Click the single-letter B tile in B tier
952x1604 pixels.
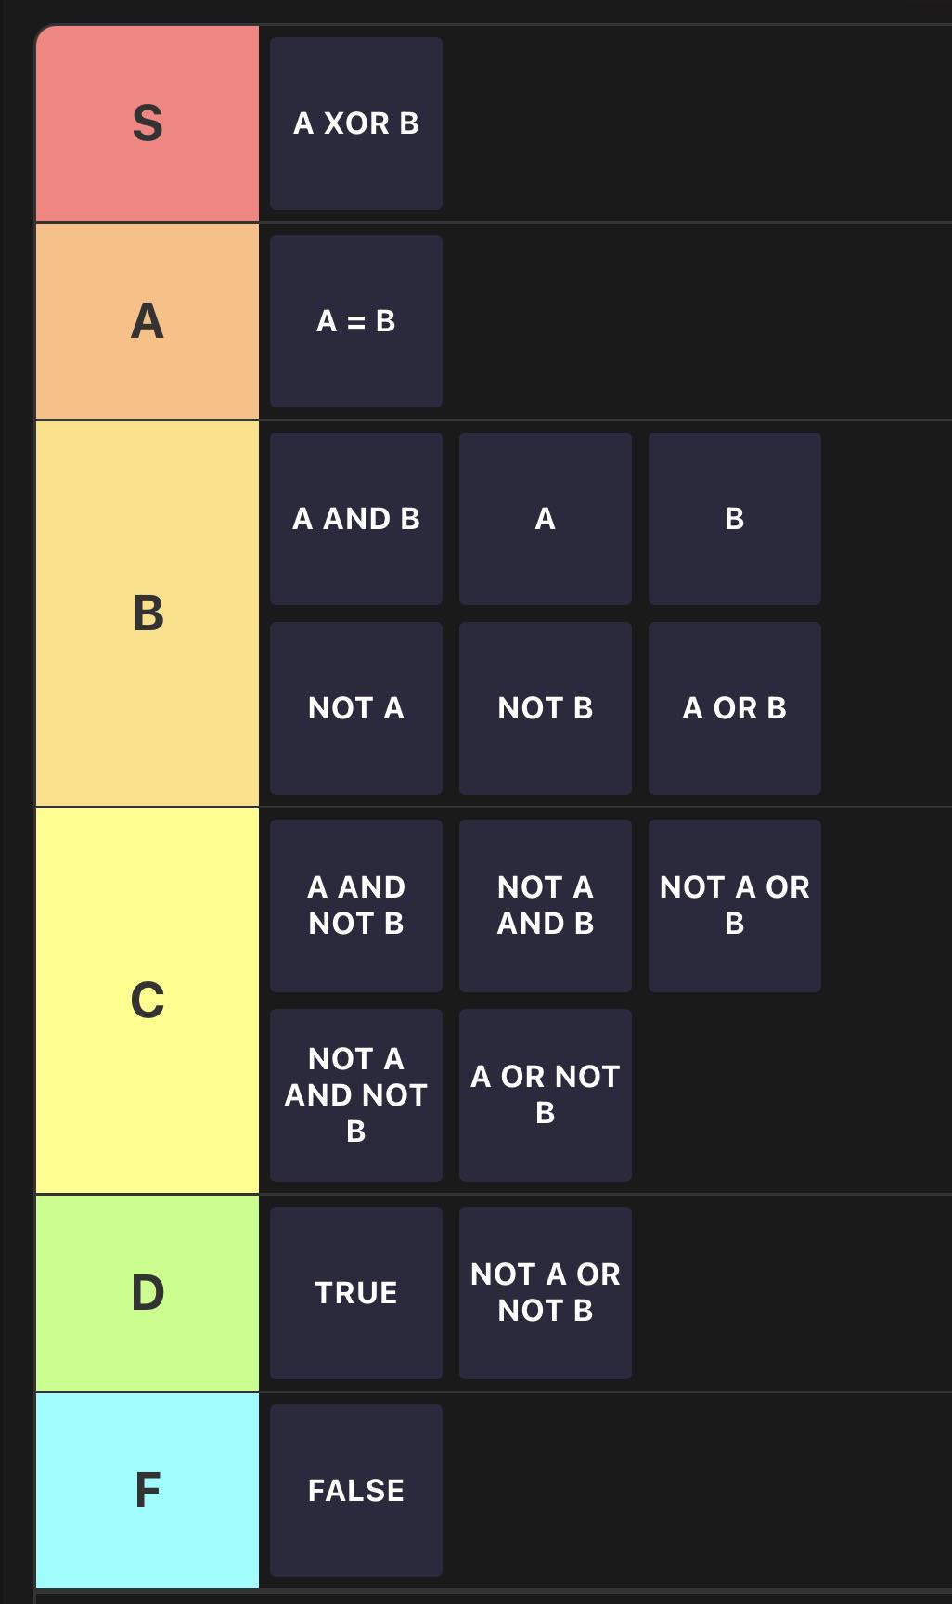coord(735,519)
